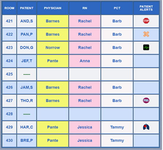Open patient DON,G record
This screenshot has height=150, width=163.
[x=27, y=48]
